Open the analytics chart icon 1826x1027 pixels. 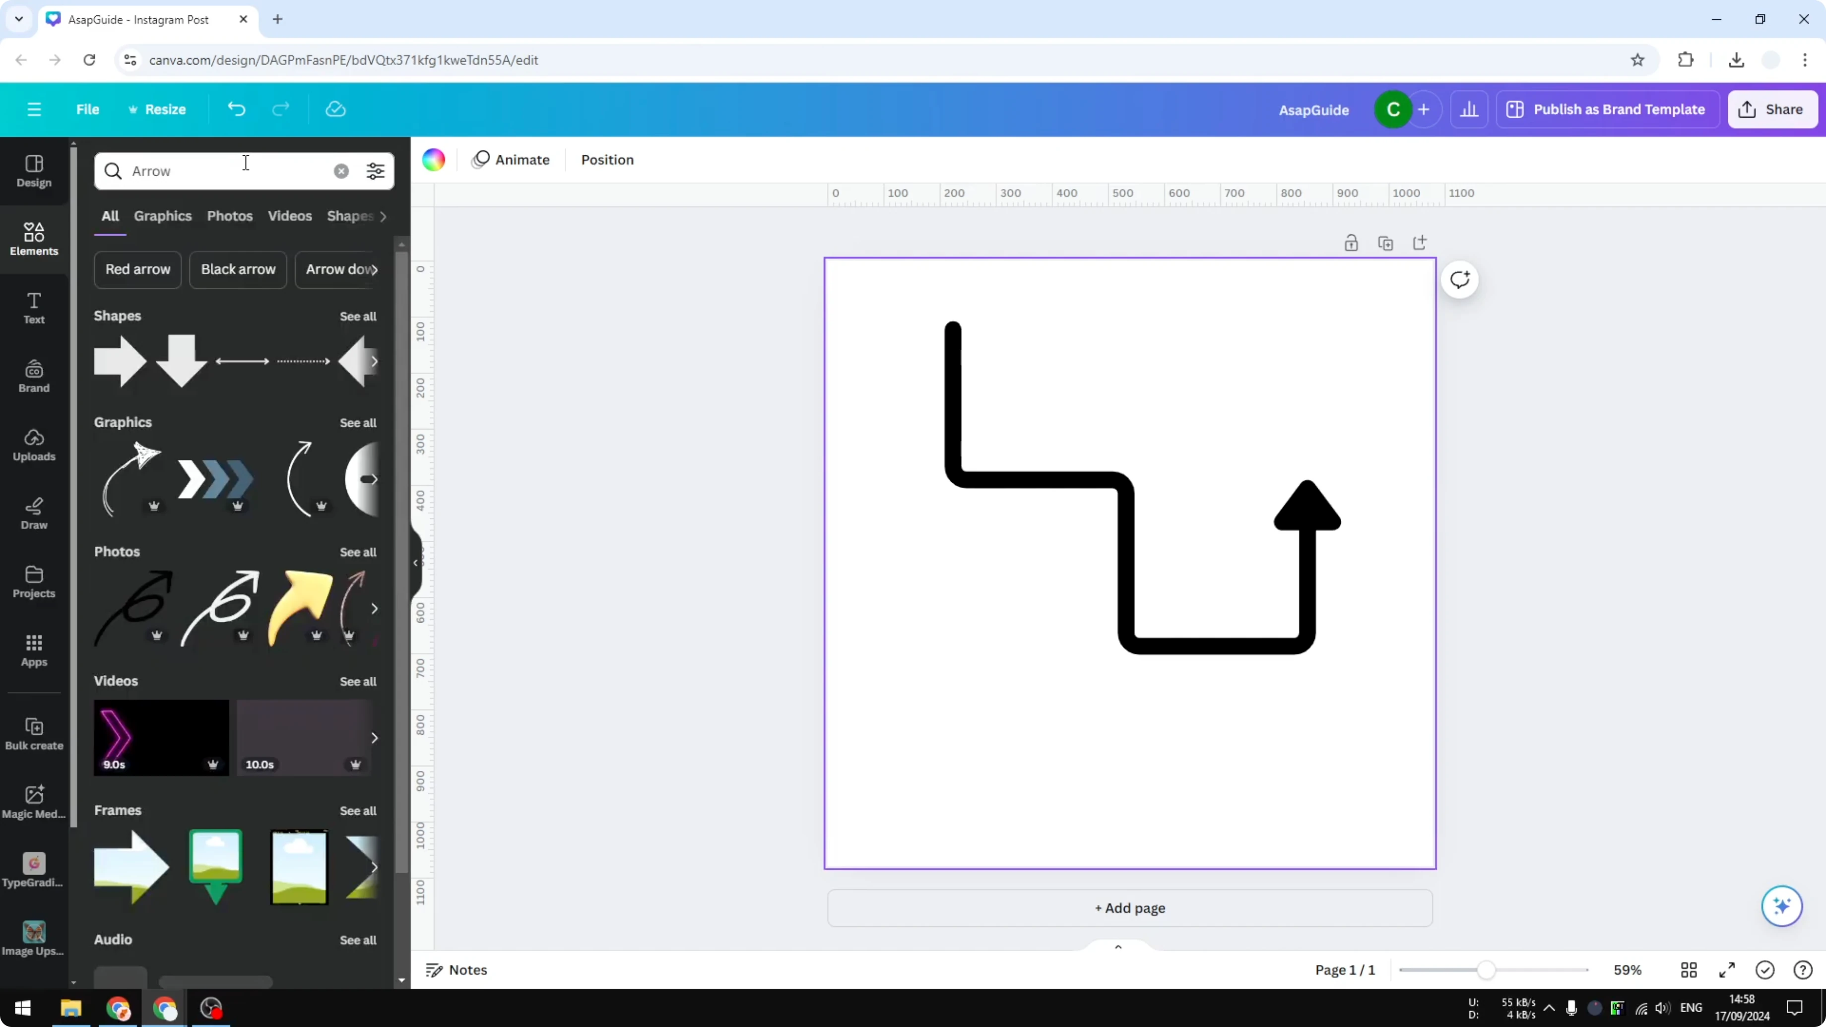(1469, 109)
